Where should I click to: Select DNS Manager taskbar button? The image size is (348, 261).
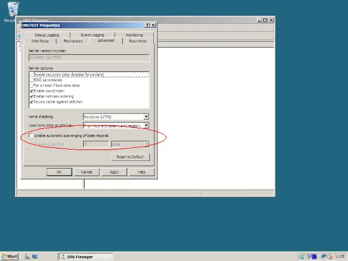click(x=86, y=257)
